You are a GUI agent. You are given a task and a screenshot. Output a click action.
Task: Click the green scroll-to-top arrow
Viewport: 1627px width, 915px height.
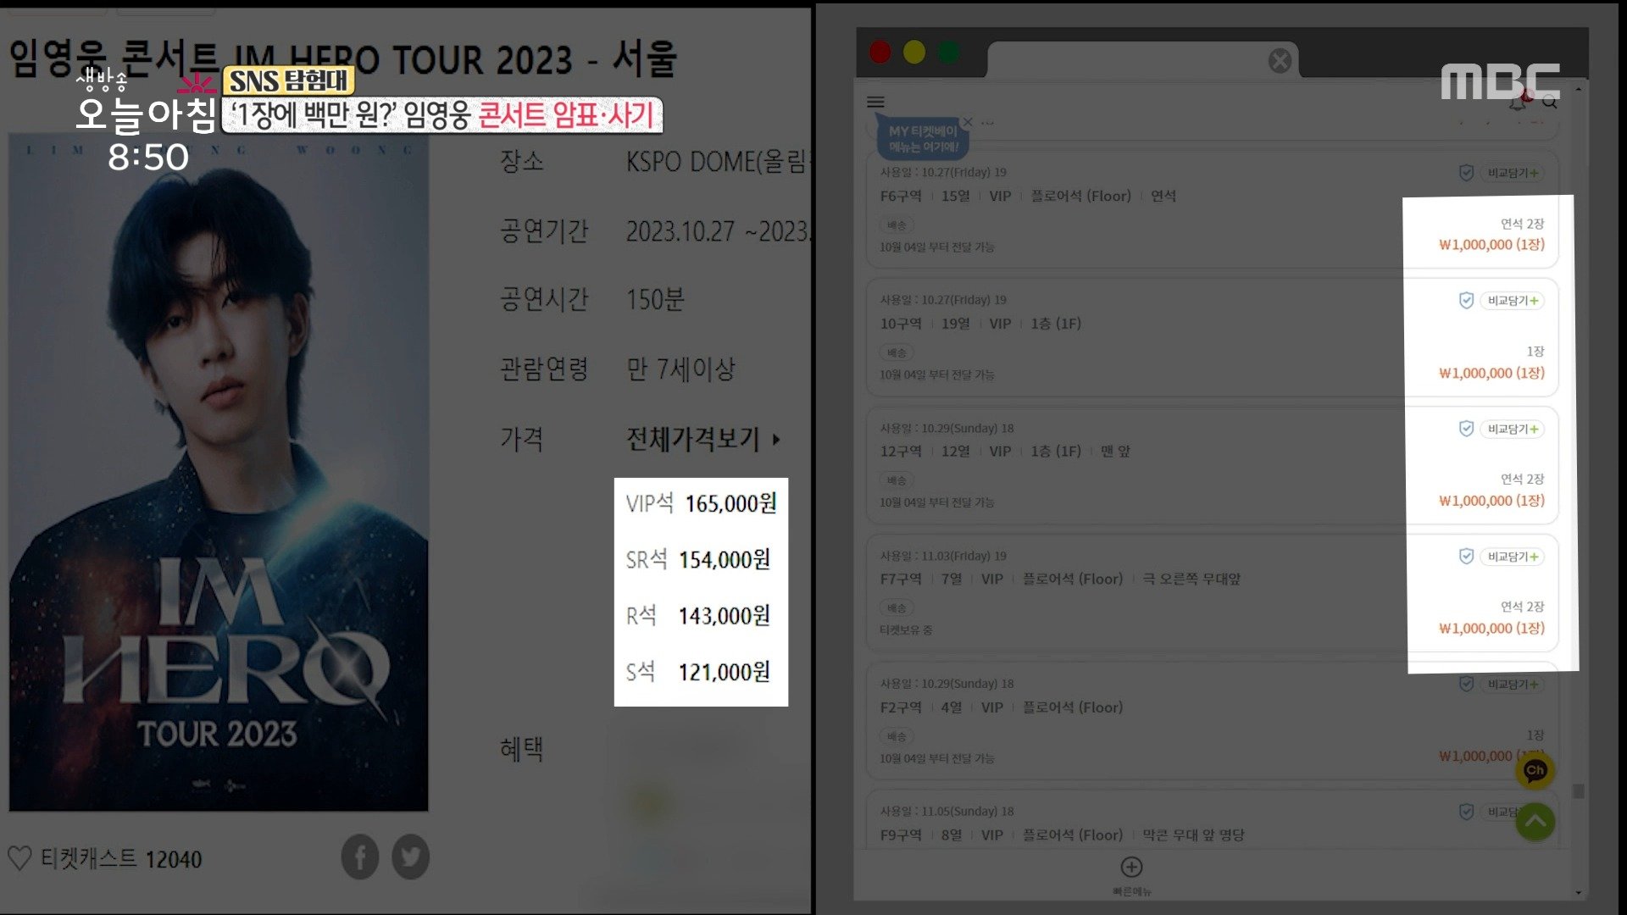1535,821
